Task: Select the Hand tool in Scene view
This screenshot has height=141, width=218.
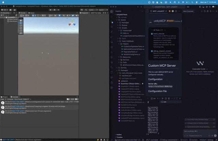Action: click(x=21, y=20)
